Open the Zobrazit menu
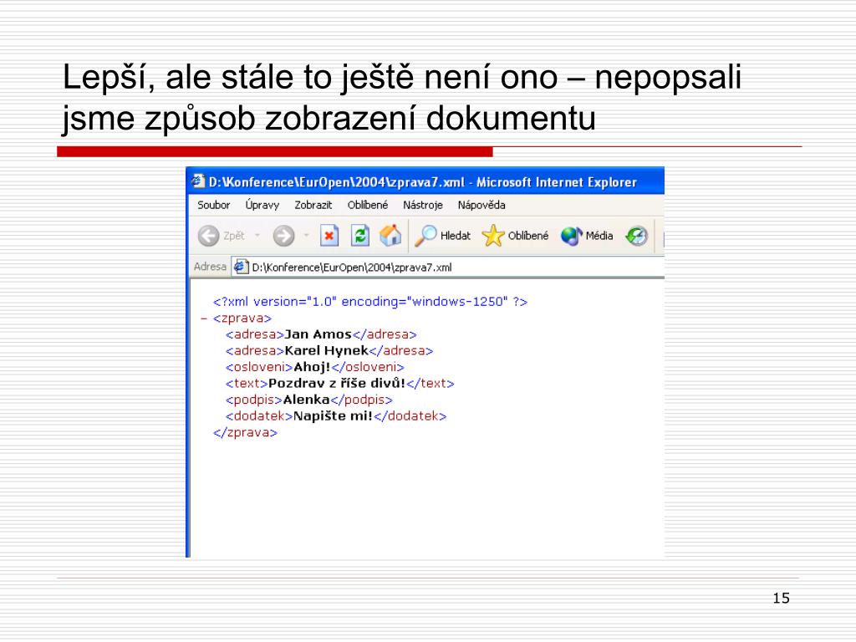 313,206
